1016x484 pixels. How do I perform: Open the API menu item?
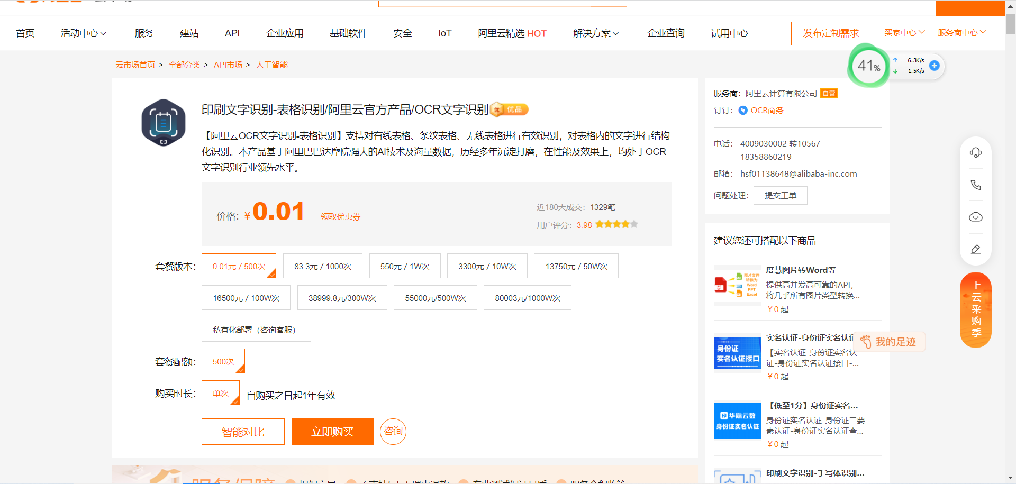pyautogui.click(x=232, y=33)
